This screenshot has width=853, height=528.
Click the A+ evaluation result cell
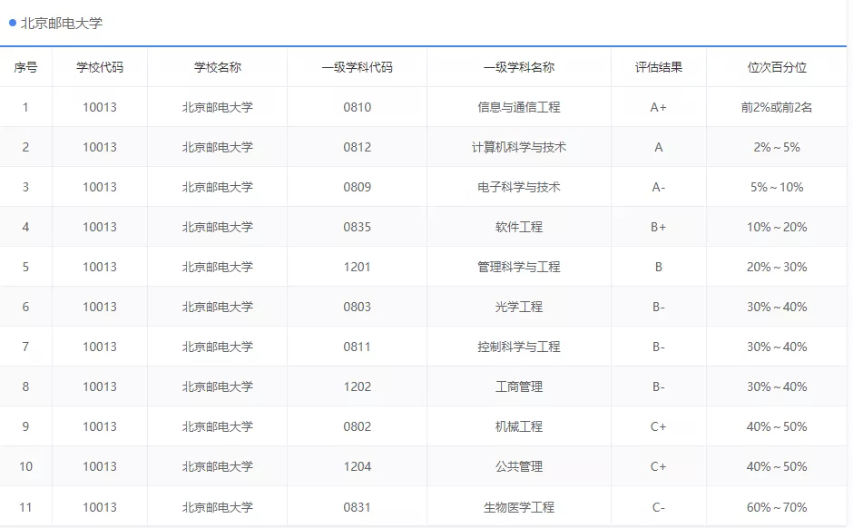[x=659, y=106]
